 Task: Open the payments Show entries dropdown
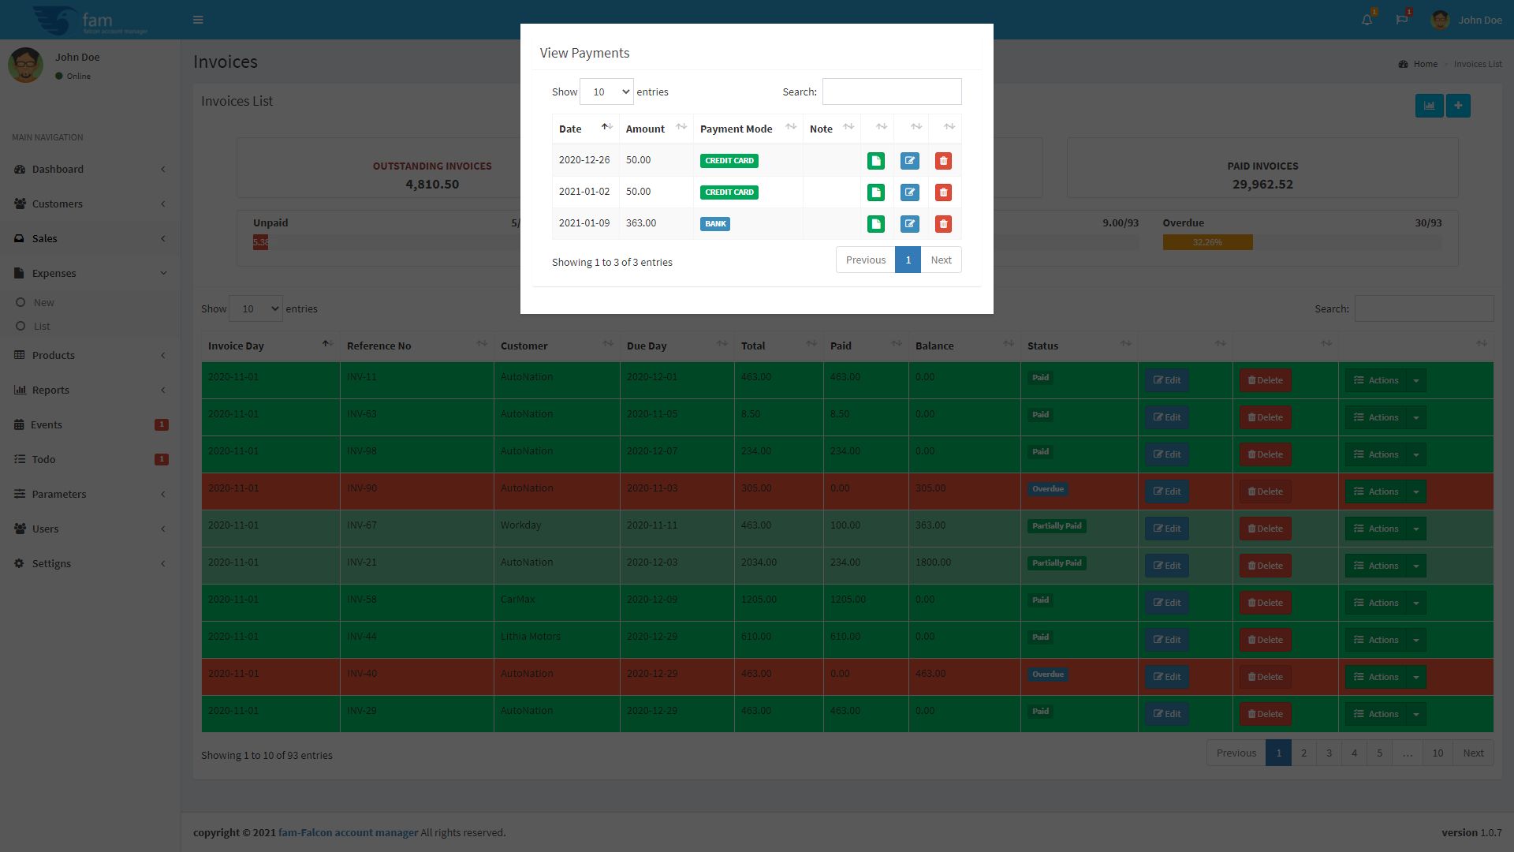(x=606, y=92)
